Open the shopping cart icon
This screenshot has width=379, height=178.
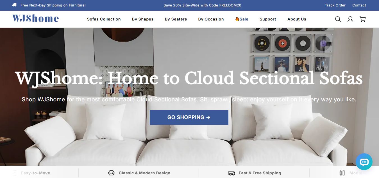point(363,19)
